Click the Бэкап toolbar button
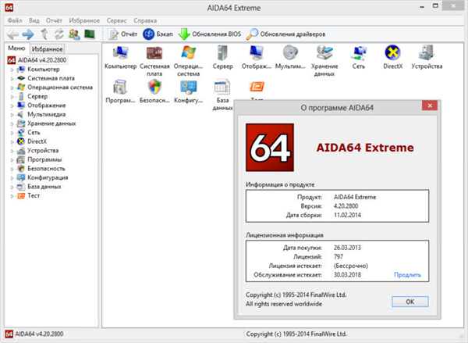Viewport: 468px width, 343px height. coord(158,34)
